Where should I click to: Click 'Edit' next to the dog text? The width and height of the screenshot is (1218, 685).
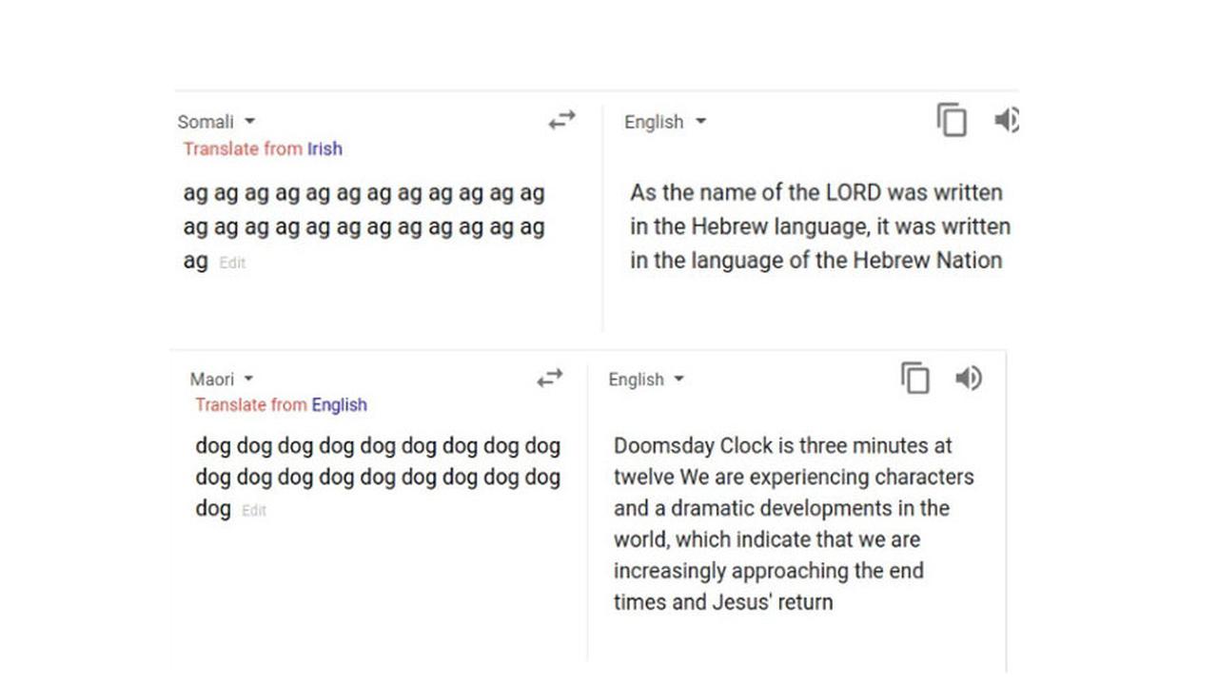[x=252, y=510]
